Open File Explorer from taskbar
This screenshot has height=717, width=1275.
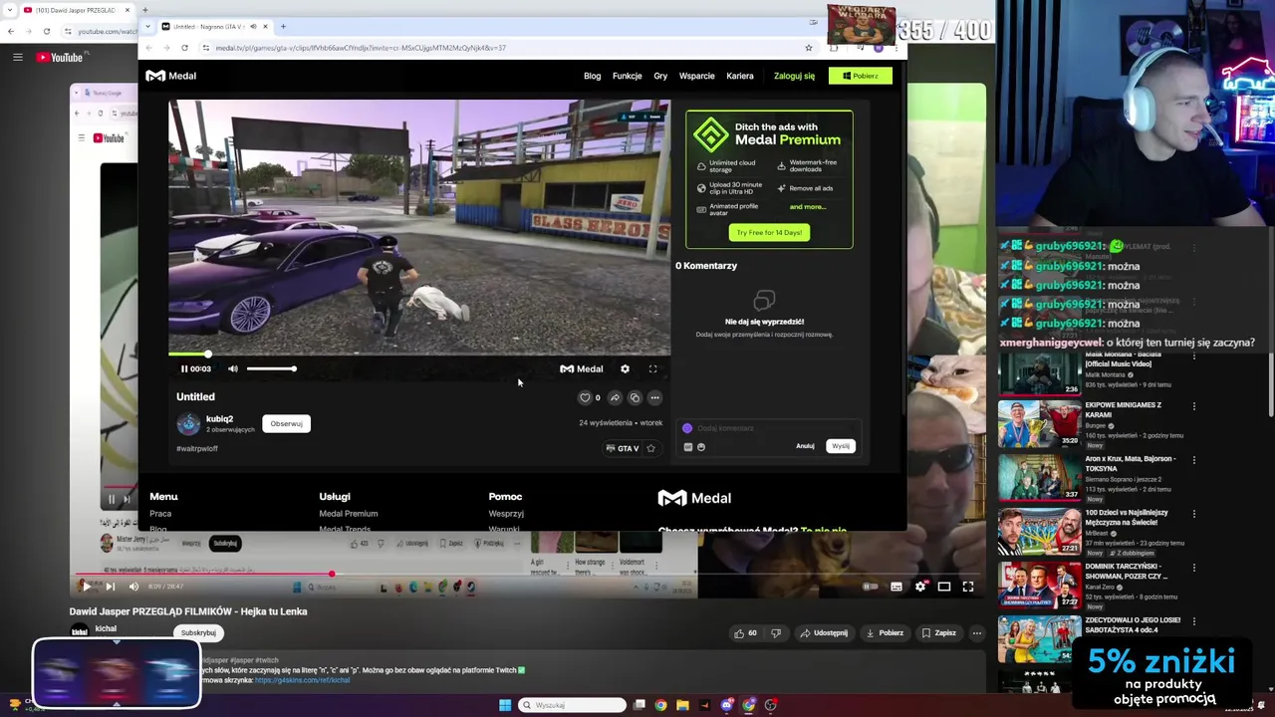coord(682,705)
